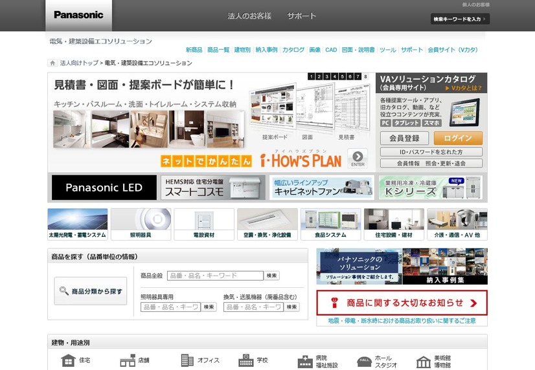
Task: Open 画像 nav link
Action: [315, 50]
